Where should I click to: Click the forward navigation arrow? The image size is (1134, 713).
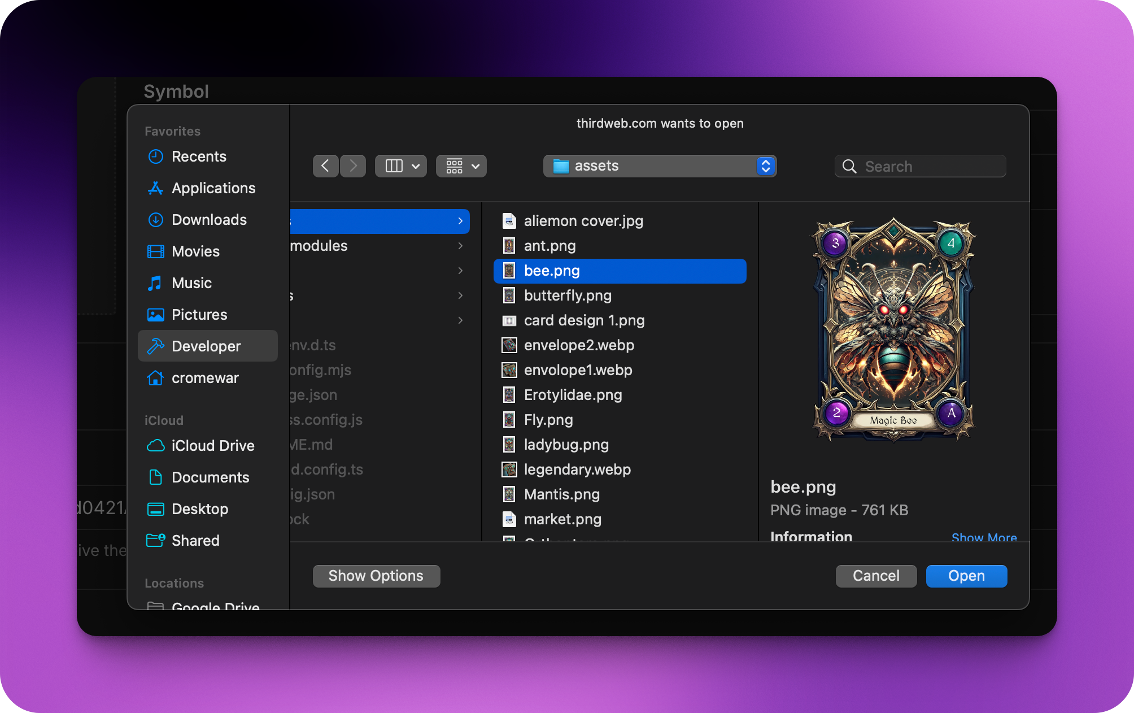pos(353,166)
